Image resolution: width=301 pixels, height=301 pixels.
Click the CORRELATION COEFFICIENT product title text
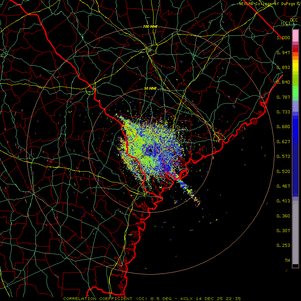tap(98, 299)
